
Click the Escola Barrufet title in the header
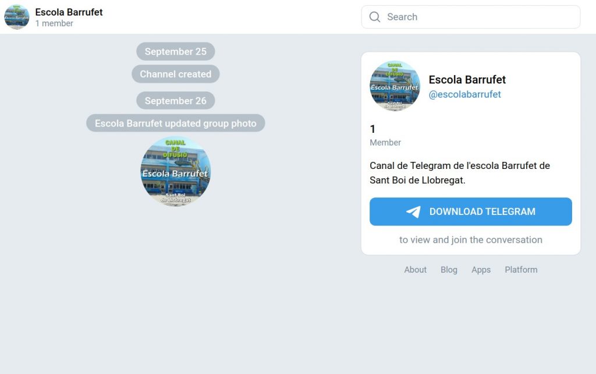[69, 12]
